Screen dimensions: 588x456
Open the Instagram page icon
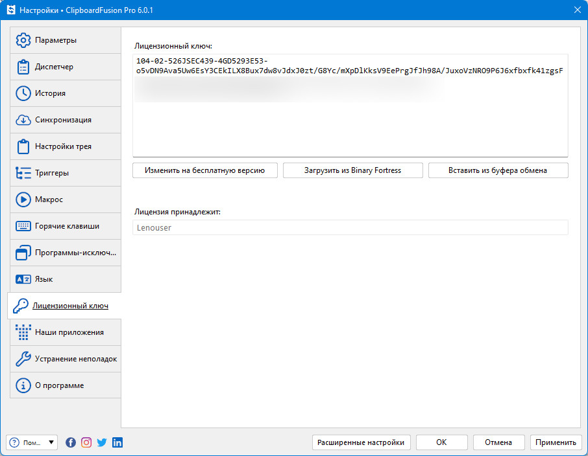point(86,442)
